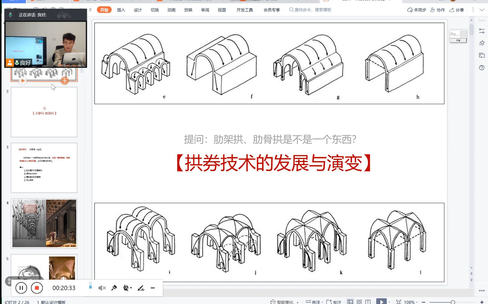Image resolution: width=488 pixels, height=304 pixels.
Task: Click the 批注 comments button
Action: coord(334,302)
